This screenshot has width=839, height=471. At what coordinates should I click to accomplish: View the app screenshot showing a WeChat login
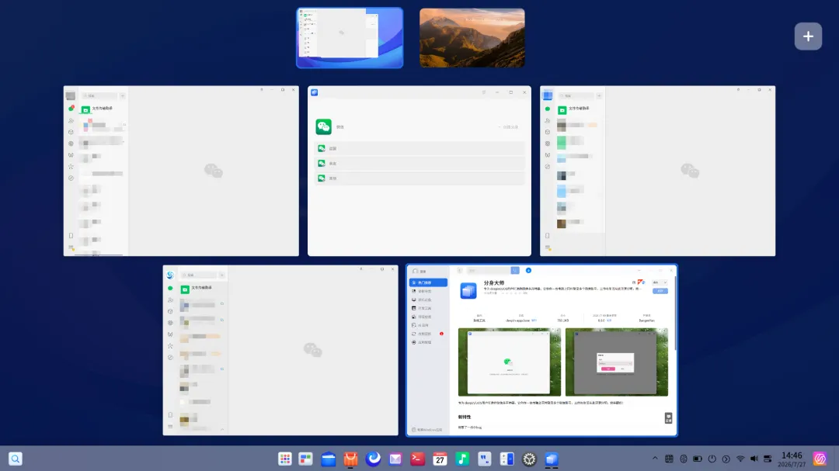tap(510, 362)
